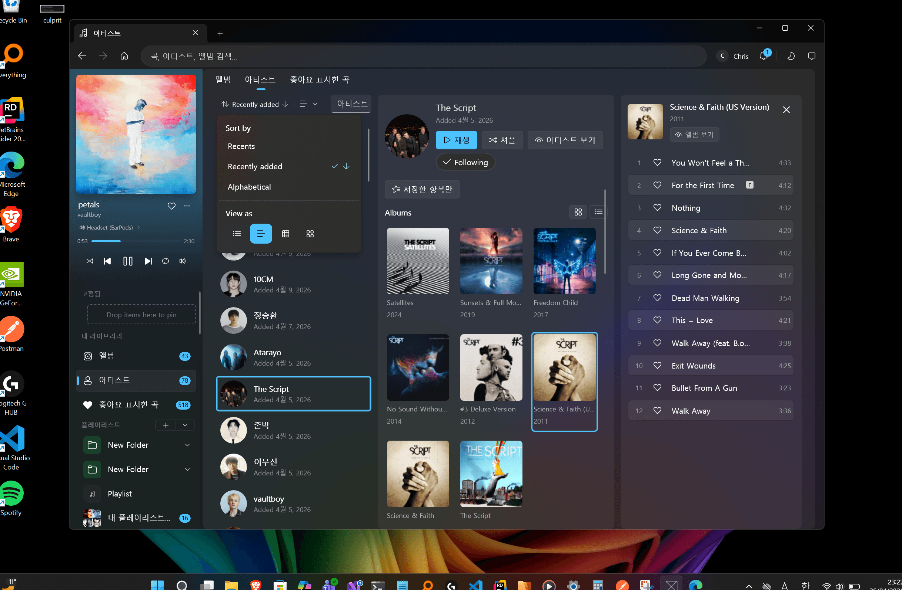Viewport: 902px width, 590px height.
Task: Close the Science & Faith album panel
Action: click(x=786, y=110)
